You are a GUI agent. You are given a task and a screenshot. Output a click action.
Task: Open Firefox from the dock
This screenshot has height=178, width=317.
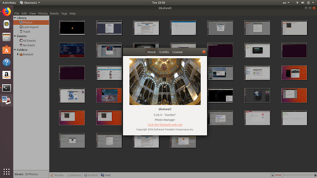(x=6, y=11)
